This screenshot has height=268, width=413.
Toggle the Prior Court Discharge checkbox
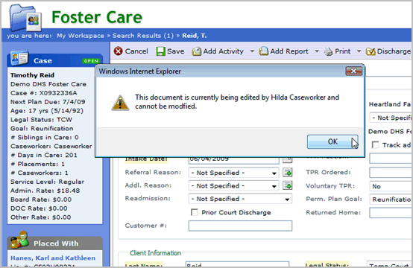coord(195,212)
